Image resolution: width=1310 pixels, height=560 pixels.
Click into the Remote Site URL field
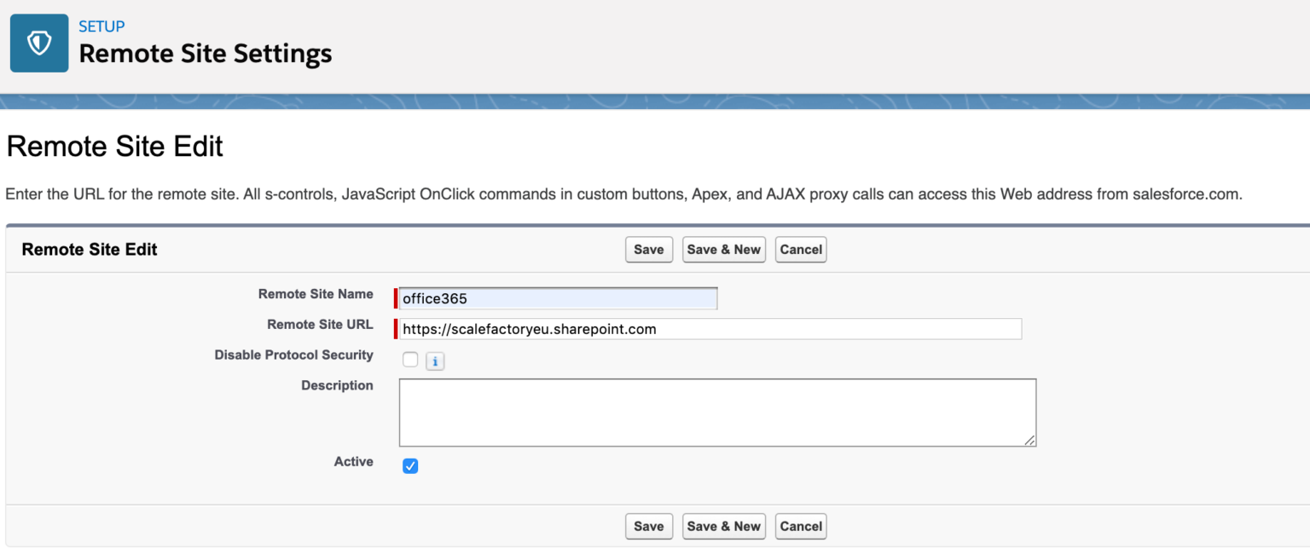tap(710, 329)
